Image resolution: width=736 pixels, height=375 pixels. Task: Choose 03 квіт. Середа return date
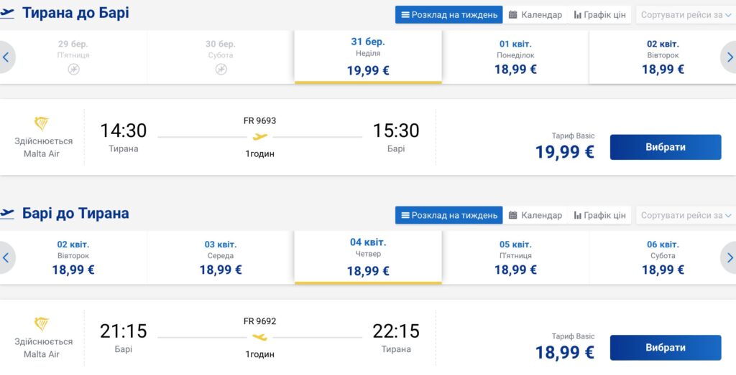(x=221, y=257)
